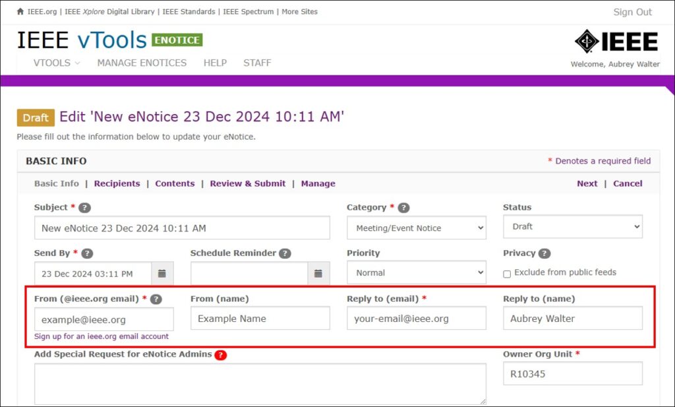Open help icon next to From email
The height and width of the screenshot is (407, 675).
tap(156, 299)
